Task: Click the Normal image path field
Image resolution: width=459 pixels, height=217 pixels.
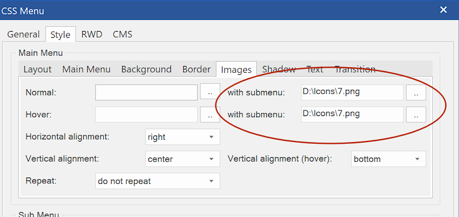Action: [147, 93]
